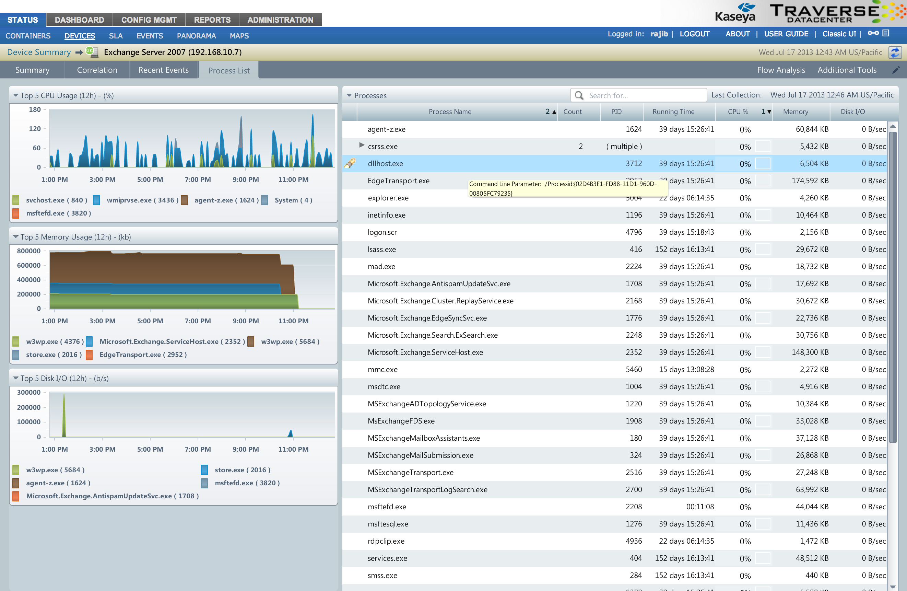Click the link-chain icon after Classic UI
907x591 pixels.
(x=873, y=34)
